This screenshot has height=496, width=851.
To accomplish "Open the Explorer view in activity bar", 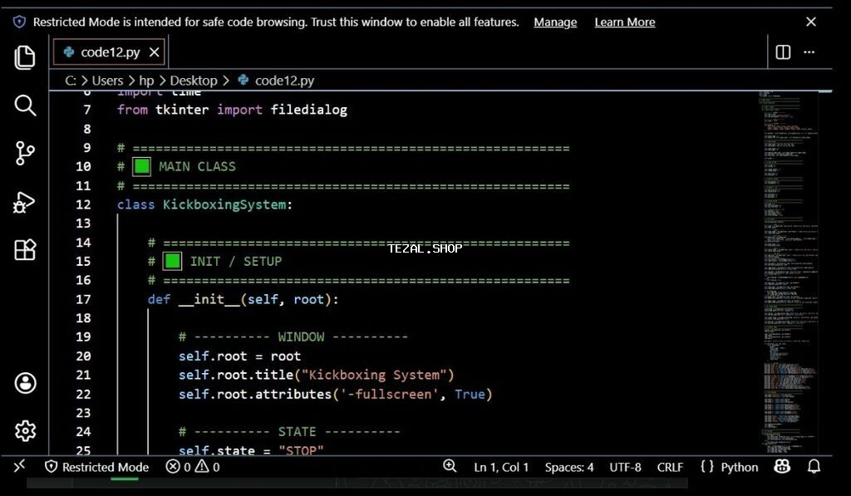I will 24,57.
